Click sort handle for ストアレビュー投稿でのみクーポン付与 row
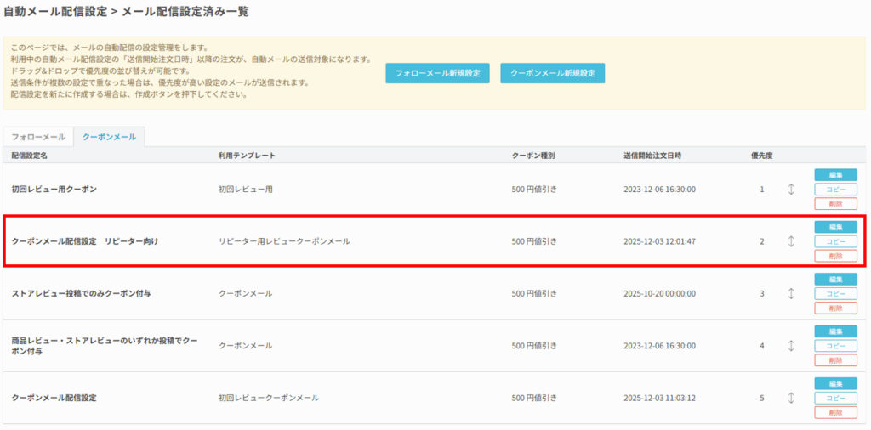The image size is (871, 430). point(791,293)
